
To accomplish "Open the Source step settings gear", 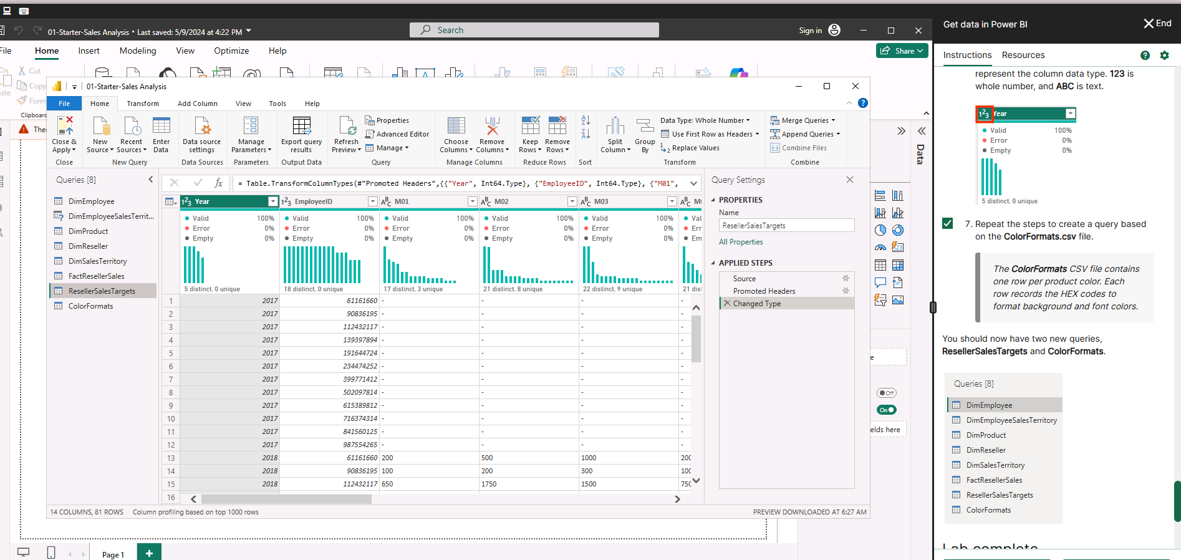I will (x=846, y=279).
